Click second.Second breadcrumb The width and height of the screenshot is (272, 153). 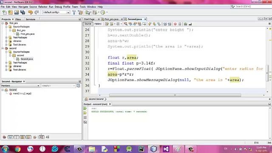pyautogui.click(x=96, y=99)
